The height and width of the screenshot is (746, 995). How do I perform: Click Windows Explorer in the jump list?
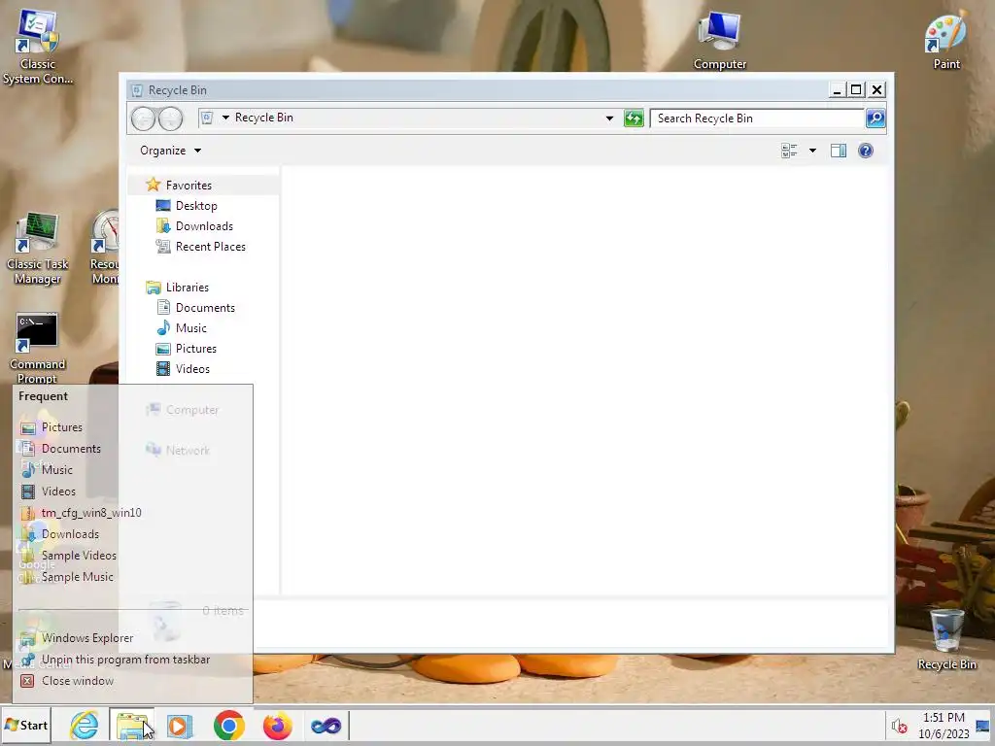(132, 638)
